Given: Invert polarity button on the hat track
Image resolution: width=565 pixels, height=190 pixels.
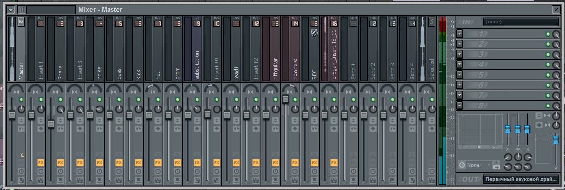Looking at the screenshot, I should (x=158, y=120).
